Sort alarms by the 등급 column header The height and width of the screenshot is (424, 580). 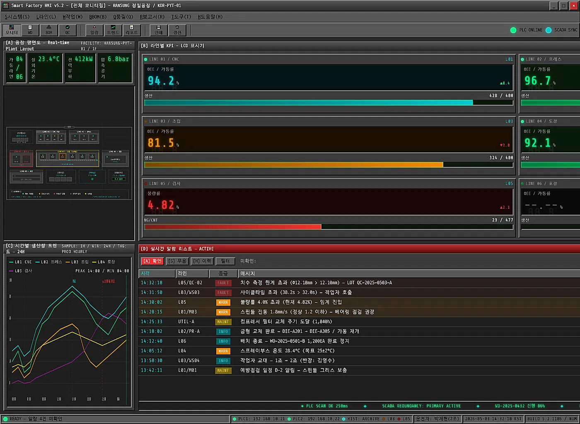click(223, 273)
